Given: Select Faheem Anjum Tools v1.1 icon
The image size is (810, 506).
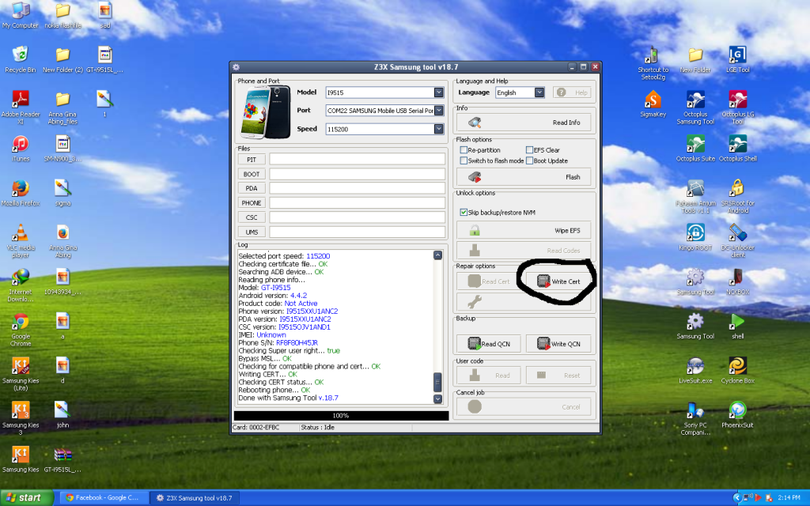Looking at the screenshot, I should point(695,196).
